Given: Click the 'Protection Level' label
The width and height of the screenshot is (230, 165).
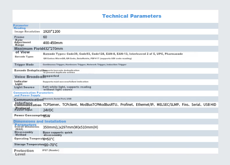Looking at the screenshot, I should [24, 153].
